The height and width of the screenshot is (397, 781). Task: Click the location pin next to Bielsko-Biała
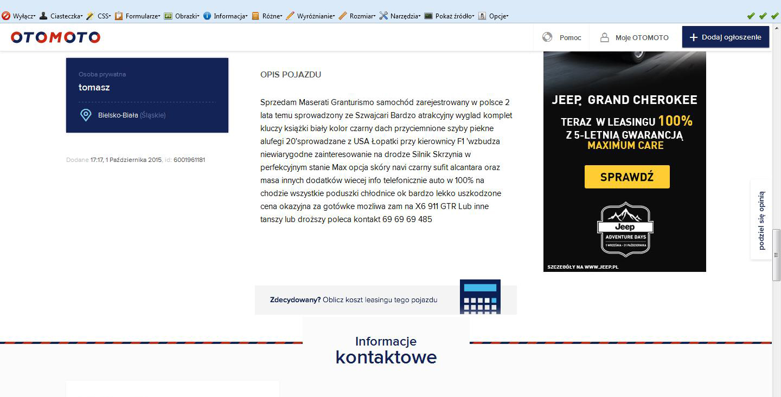tap(86, 115)
